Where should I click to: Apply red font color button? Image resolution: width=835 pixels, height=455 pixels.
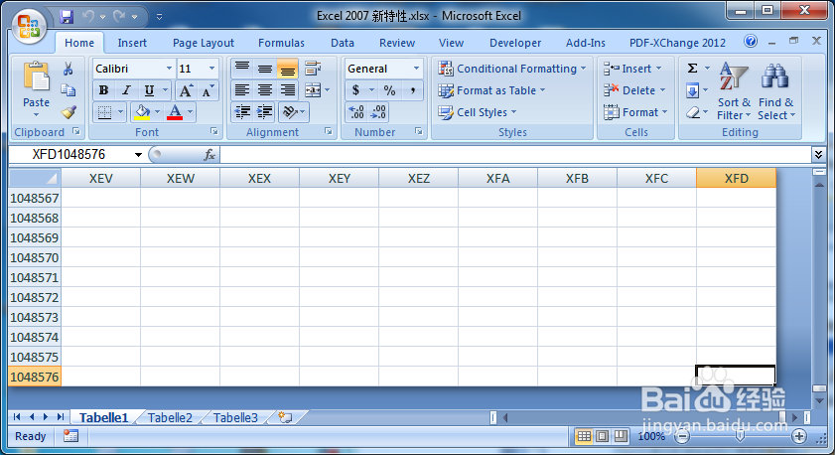pos(175,112)
